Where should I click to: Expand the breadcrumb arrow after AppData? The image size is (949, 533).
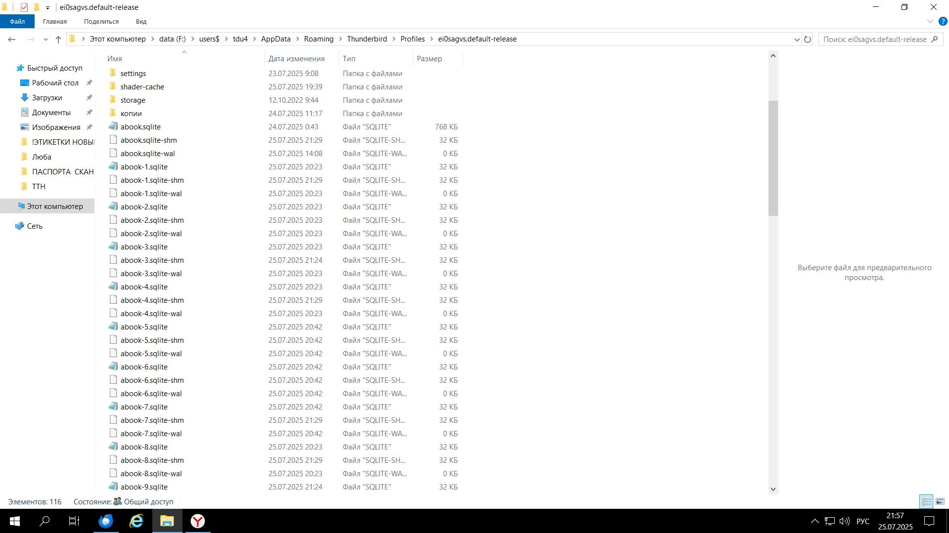click(x=298, y=39)
